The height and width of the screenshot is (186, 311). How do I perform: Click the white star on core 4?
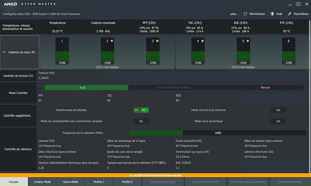point(203,41)
